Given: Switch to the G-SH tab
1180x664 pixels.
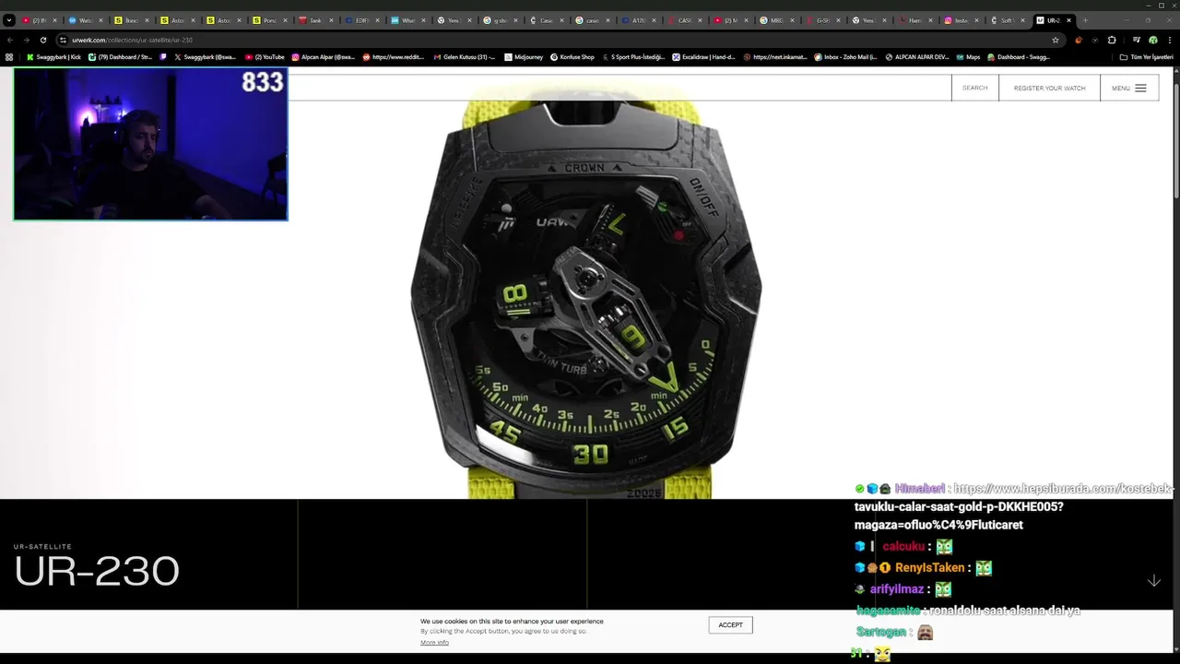Looking at the screenshot, I should pyautogui.click(x=821, y=20).
